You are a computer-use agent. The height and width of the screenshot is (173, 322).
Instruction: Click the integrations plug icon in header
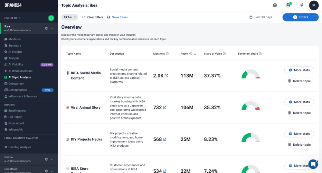pos(302,5)
